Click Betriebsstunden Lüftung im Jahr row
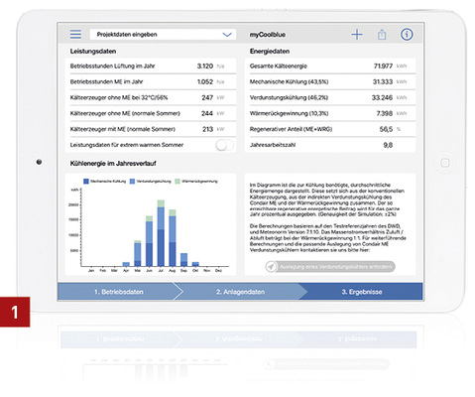 (151, 66)
